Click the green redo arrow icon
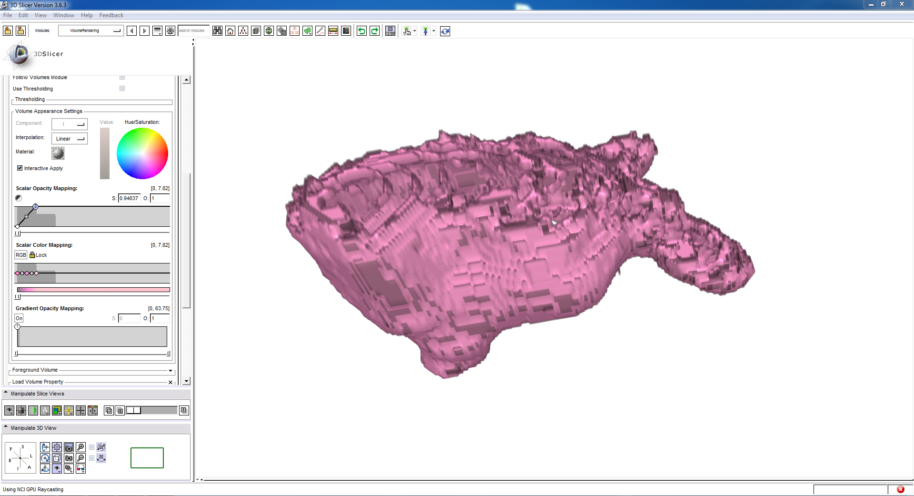914x496 pixels. click(x=375, y=31)
